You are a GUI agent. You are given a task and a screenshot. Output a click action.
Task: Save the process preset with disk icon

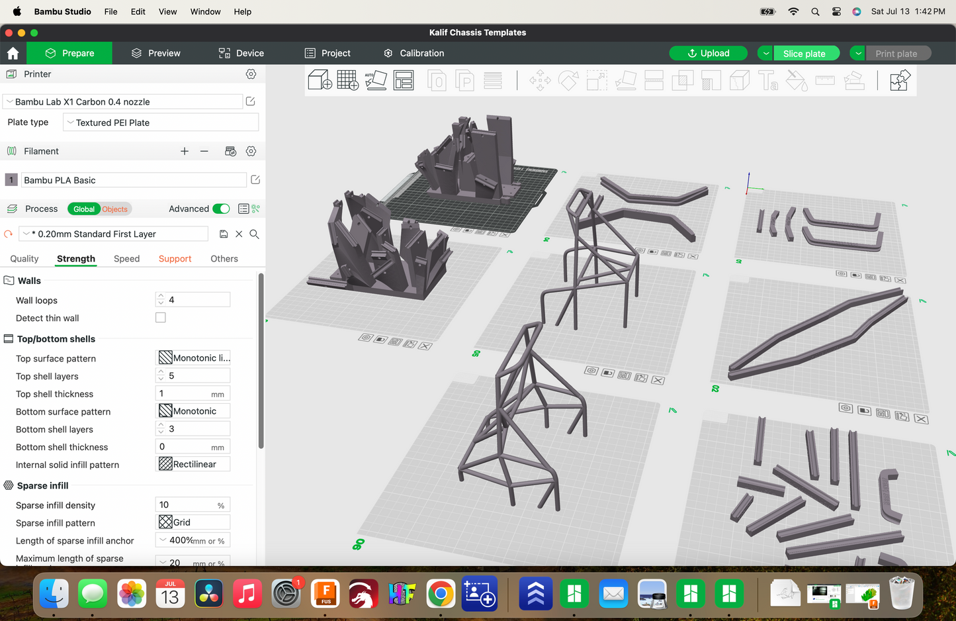tap(224, 234)
